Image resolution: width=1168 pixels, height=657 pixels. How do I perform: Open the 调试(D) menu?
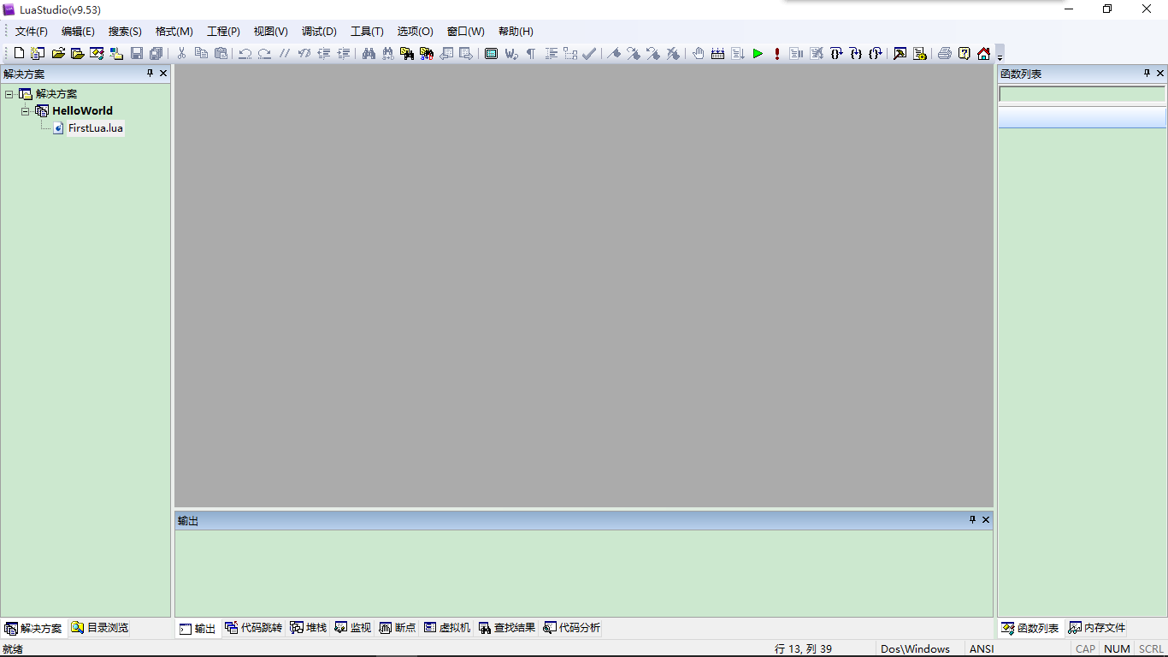319,32
